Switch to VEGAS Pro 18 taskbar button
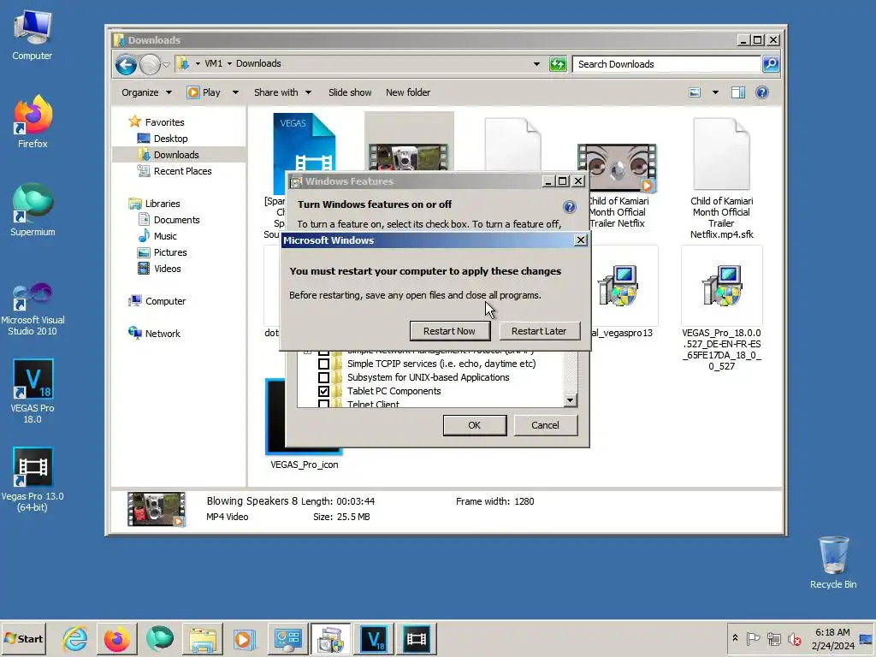The height and width of the screenshot is (657, 876). pos(373,638)
